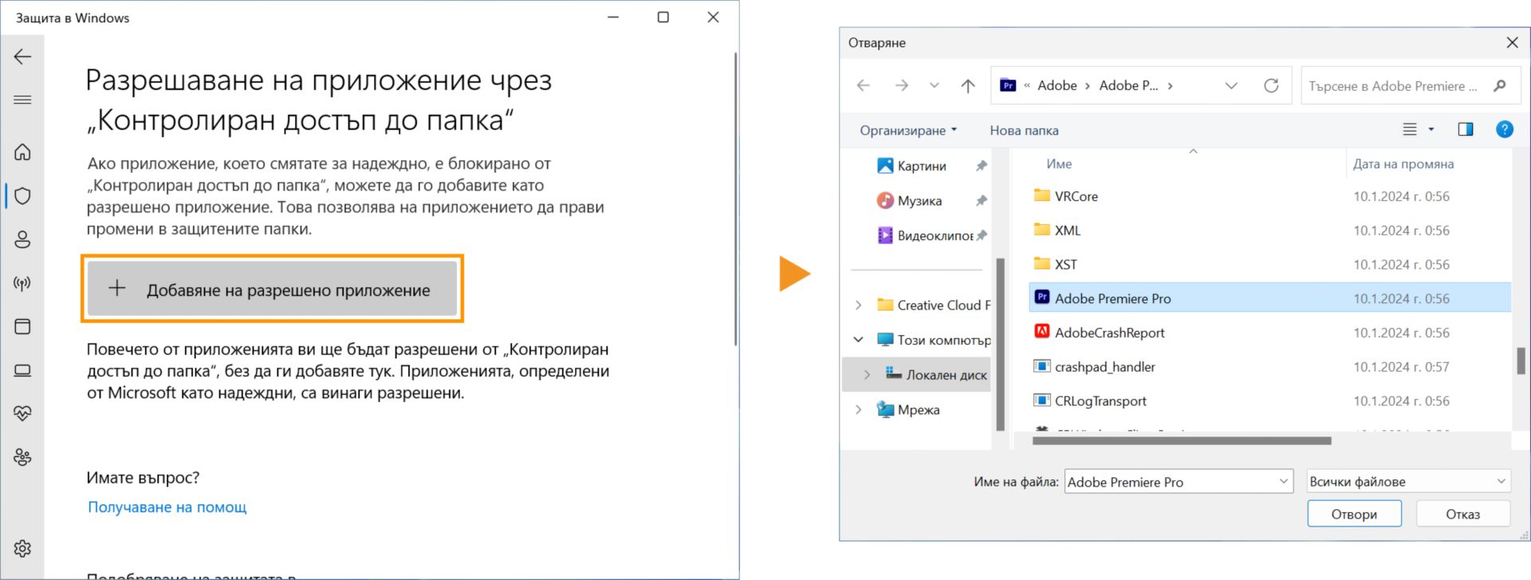The width and height of the screenshot is (1531, 580).
Task: Open view options dropdown arrow
Action: (1431, 129)
